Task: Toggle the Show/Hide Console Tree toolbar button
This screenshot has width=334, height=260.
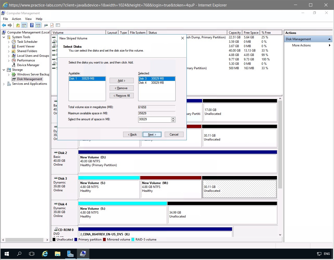Action: (x=24, y=25)
